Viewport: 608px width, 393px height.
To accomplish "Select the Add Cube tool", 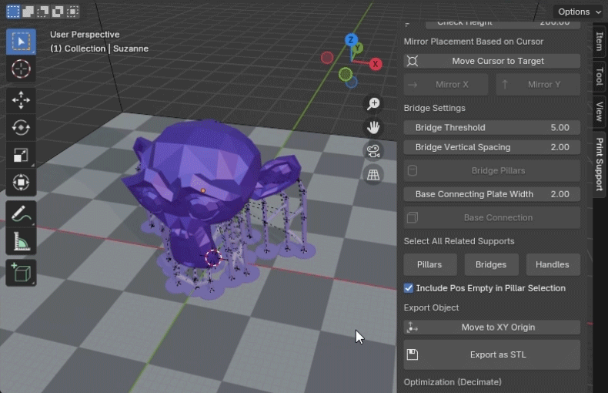I will (21, 273).
